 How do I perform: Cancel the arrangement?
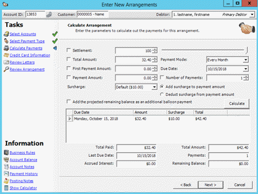(239, 185)
